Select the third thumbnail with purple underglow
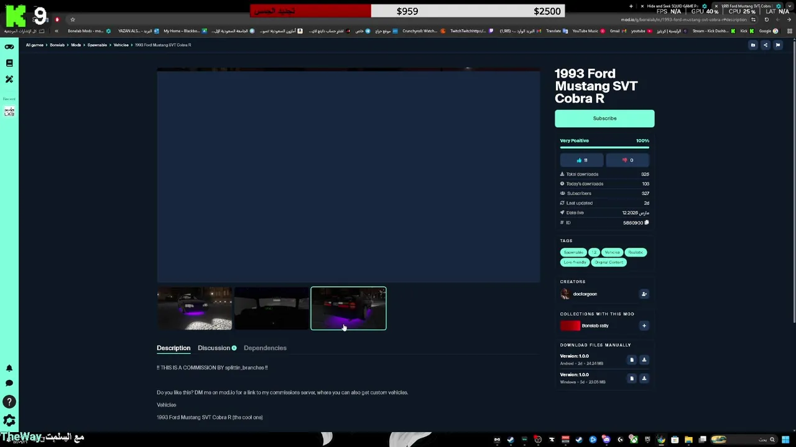 tap(348, 309)
